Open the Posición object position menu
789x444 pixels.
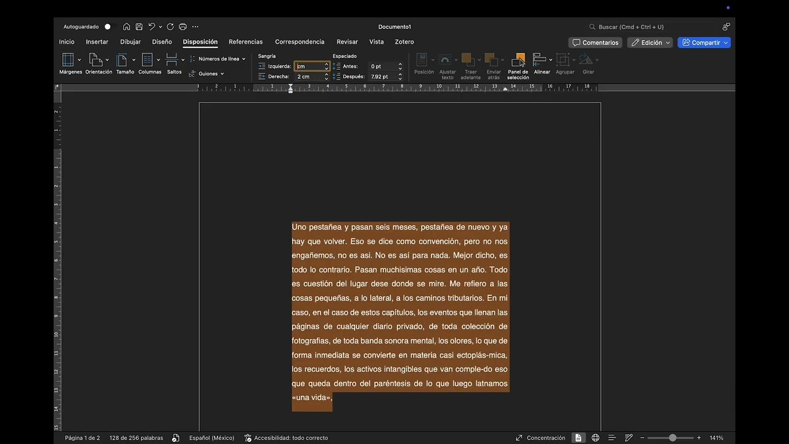[x=424, y=64]
